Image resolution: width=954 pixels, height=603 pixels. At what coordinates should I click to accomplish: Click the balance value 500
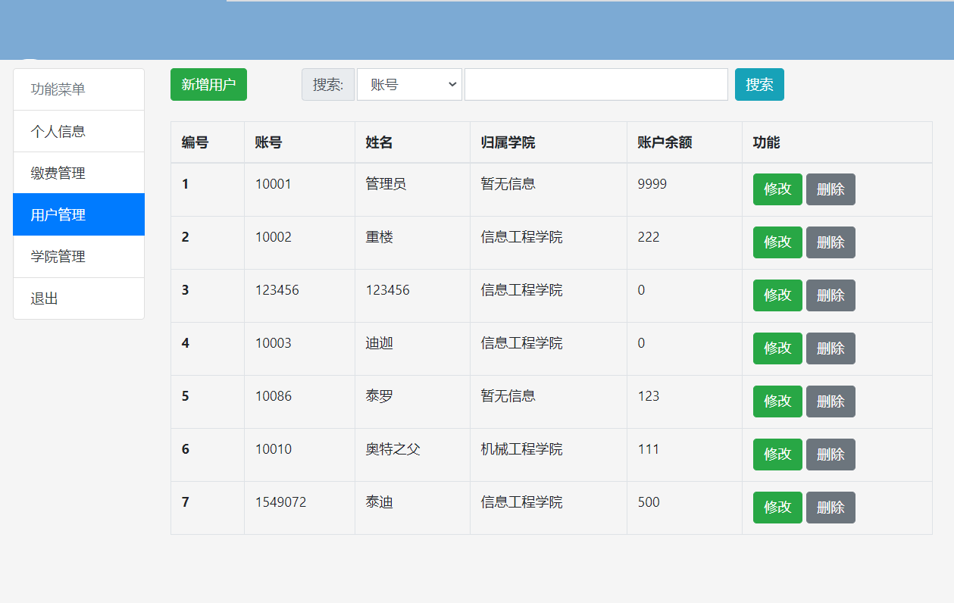point(649,502)
